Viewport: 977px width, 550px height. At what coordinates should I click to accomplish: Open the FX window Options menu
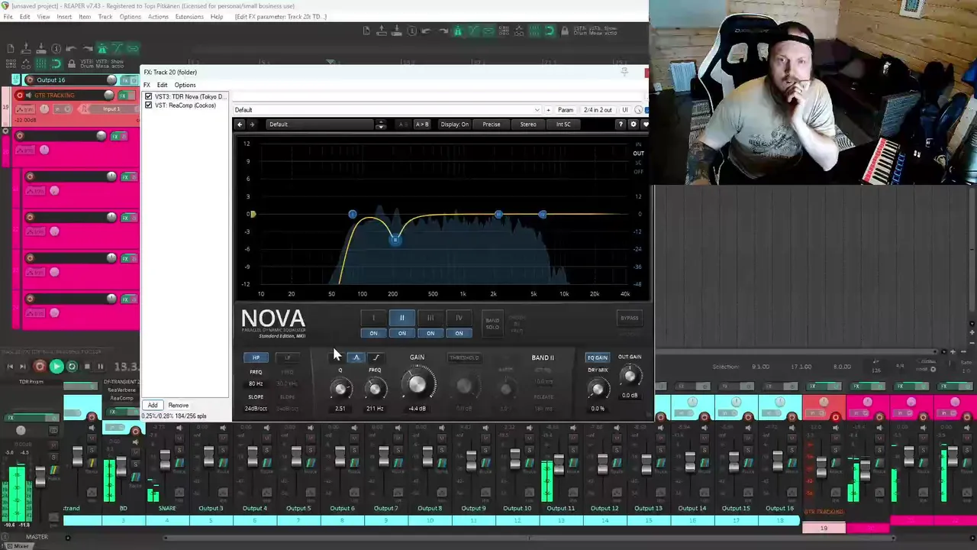(185, 85)
